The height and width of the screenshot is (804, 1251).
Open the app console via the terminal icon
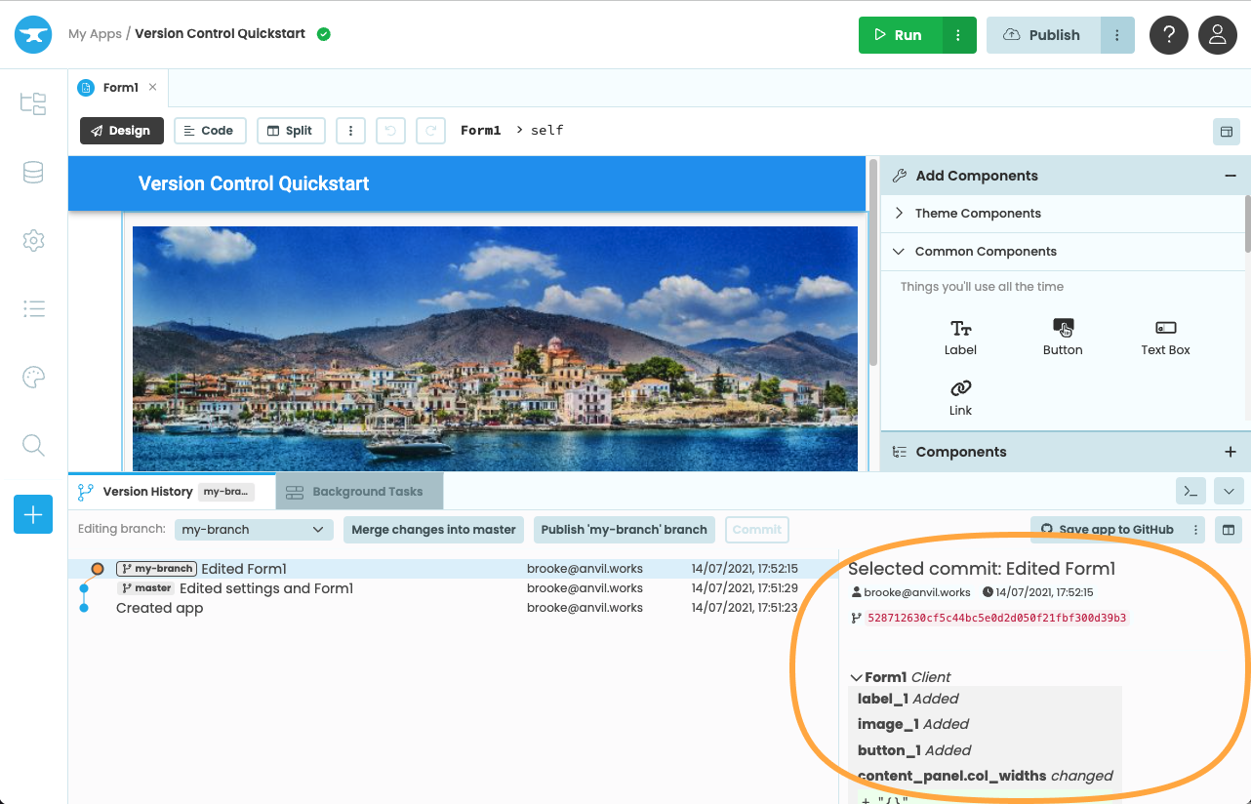[x=1190, y=491]
